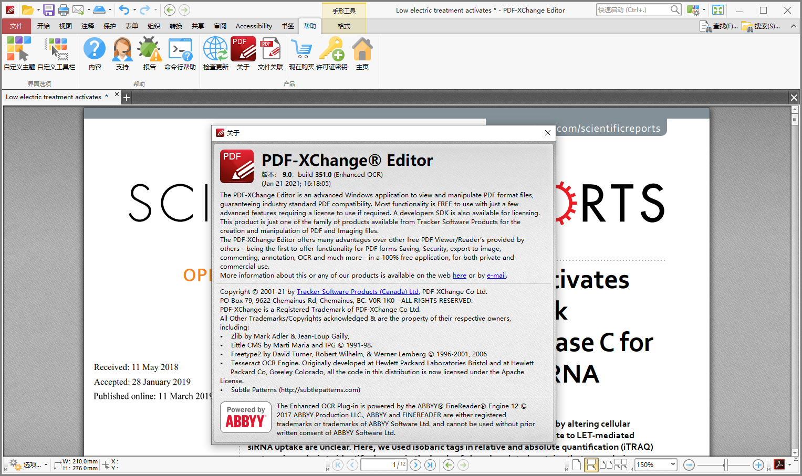Image resolution: width=802 pixels, height=476 pixels.
Task: Toggle full screen mode icon in title bar
Action: (718, 9)
